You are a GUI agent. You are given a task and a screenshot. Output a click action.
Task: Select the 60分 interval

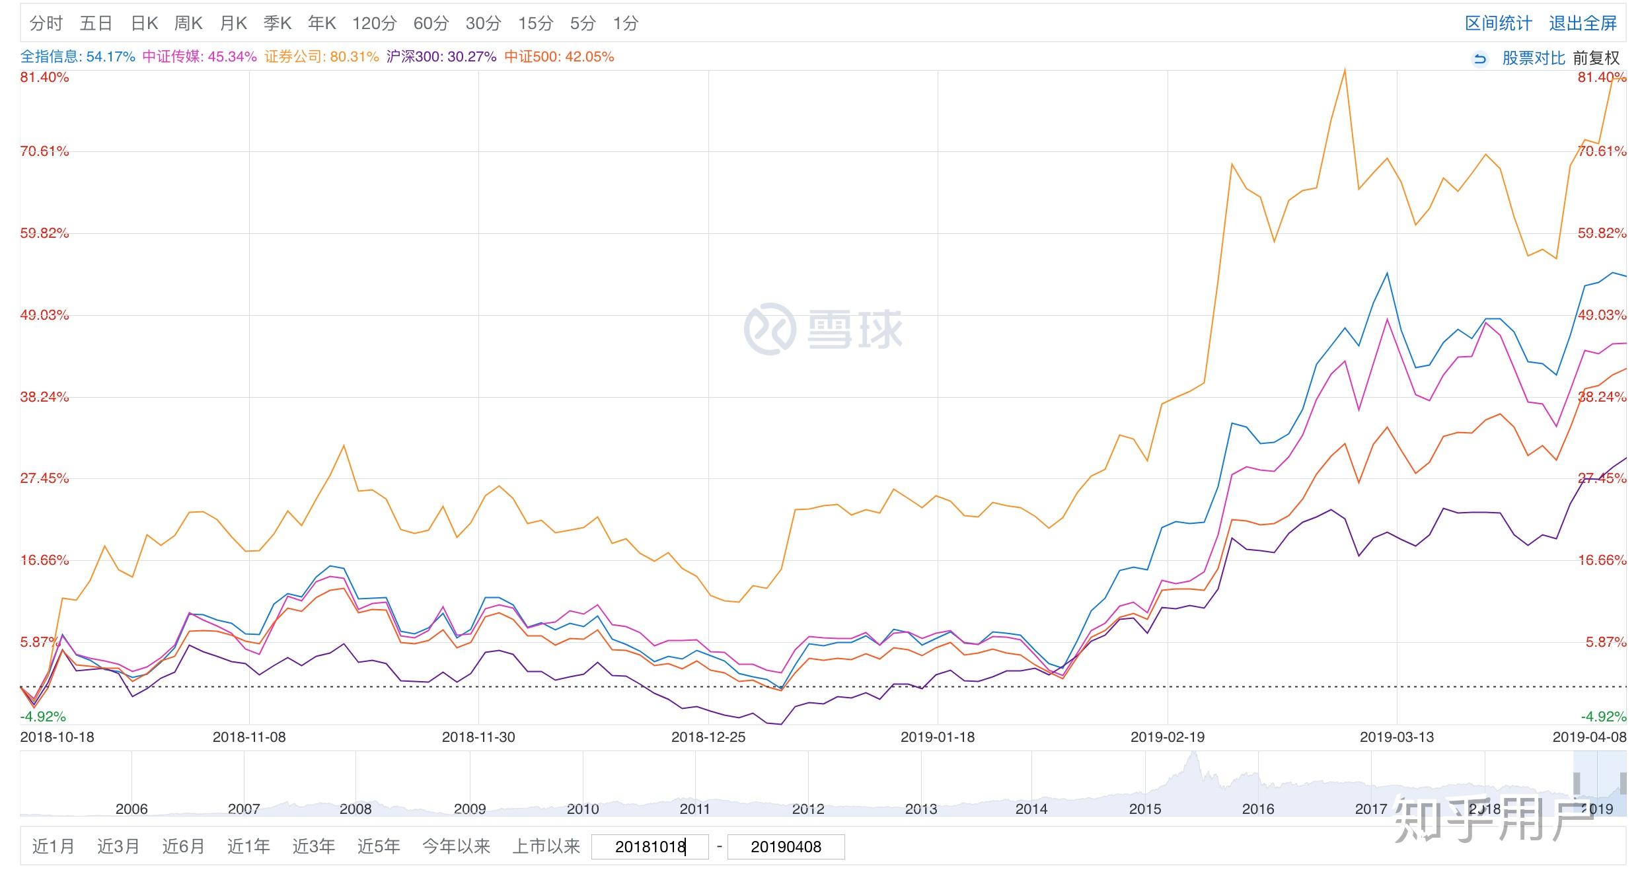(x=431, y=24)
